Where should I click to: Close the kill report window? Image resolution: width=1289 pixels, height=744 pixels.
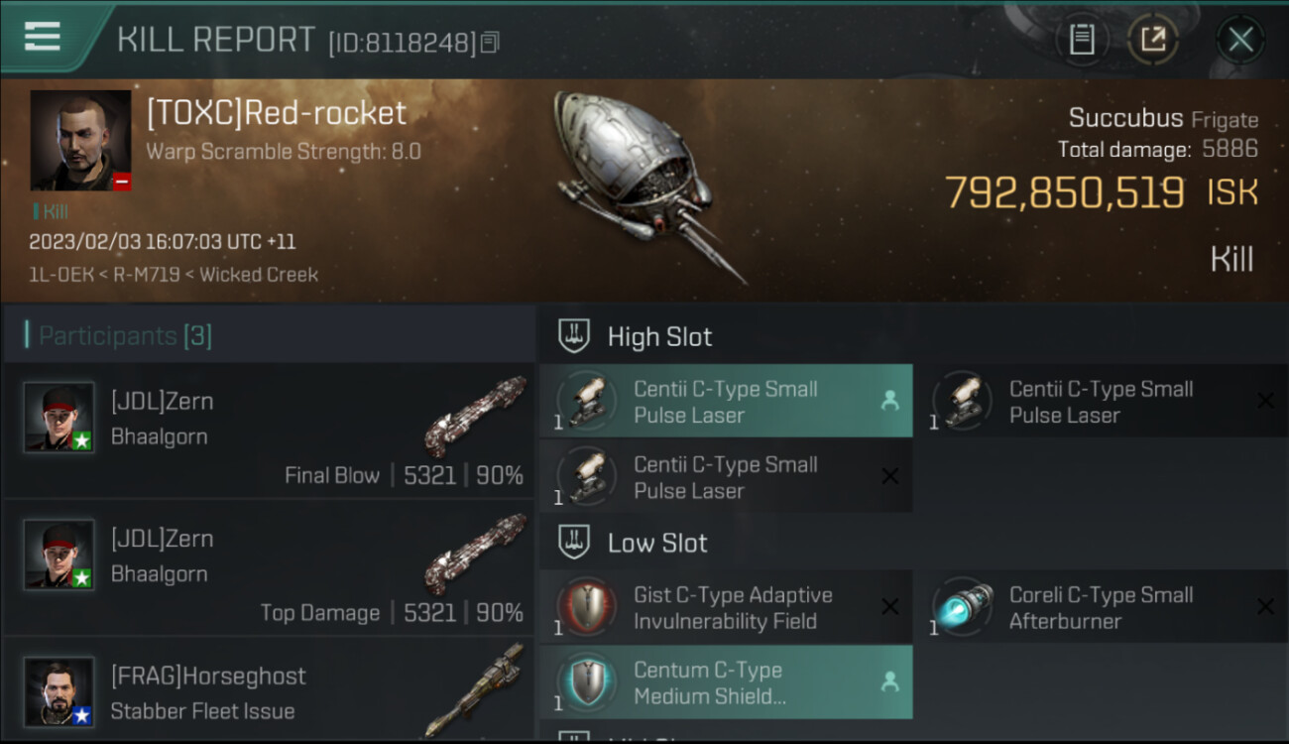[1240, 40]
